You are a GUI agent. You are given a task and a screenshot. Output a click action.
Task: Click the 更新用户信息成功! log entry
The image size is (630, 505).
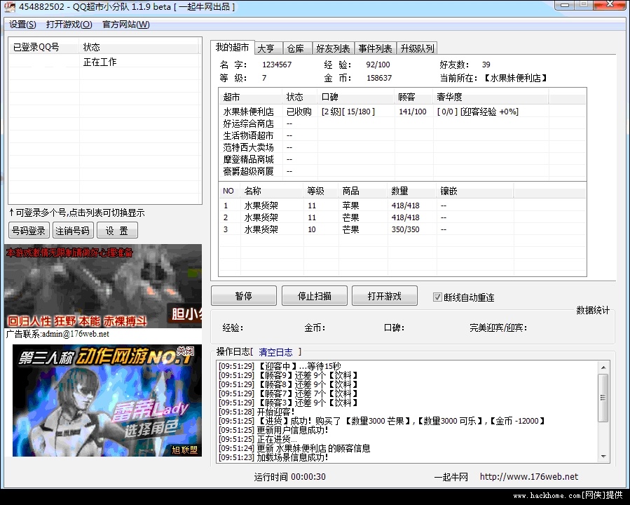tap(273, 430)
